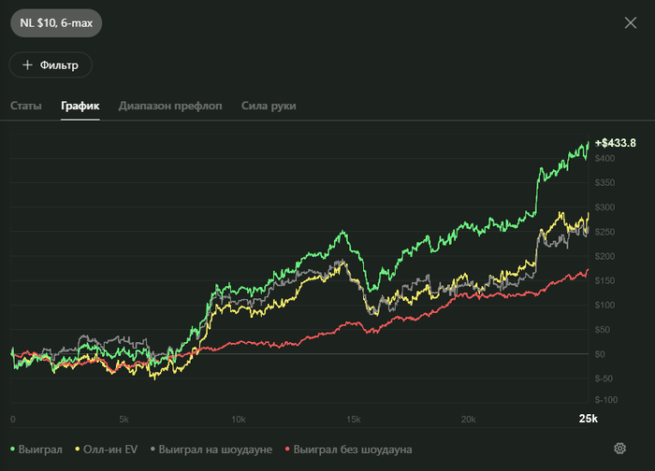This screenshot has height=471, width=655.
Task: Toggle the gray Выиграл на шоудауне series
Action: (211, 450)
